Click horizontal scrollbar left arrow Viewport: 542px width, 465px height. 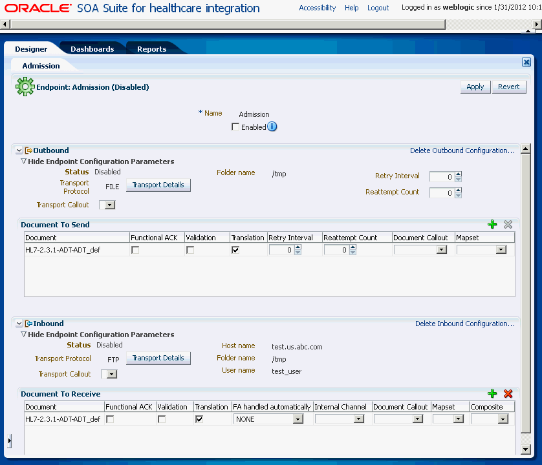coord(5,24)
